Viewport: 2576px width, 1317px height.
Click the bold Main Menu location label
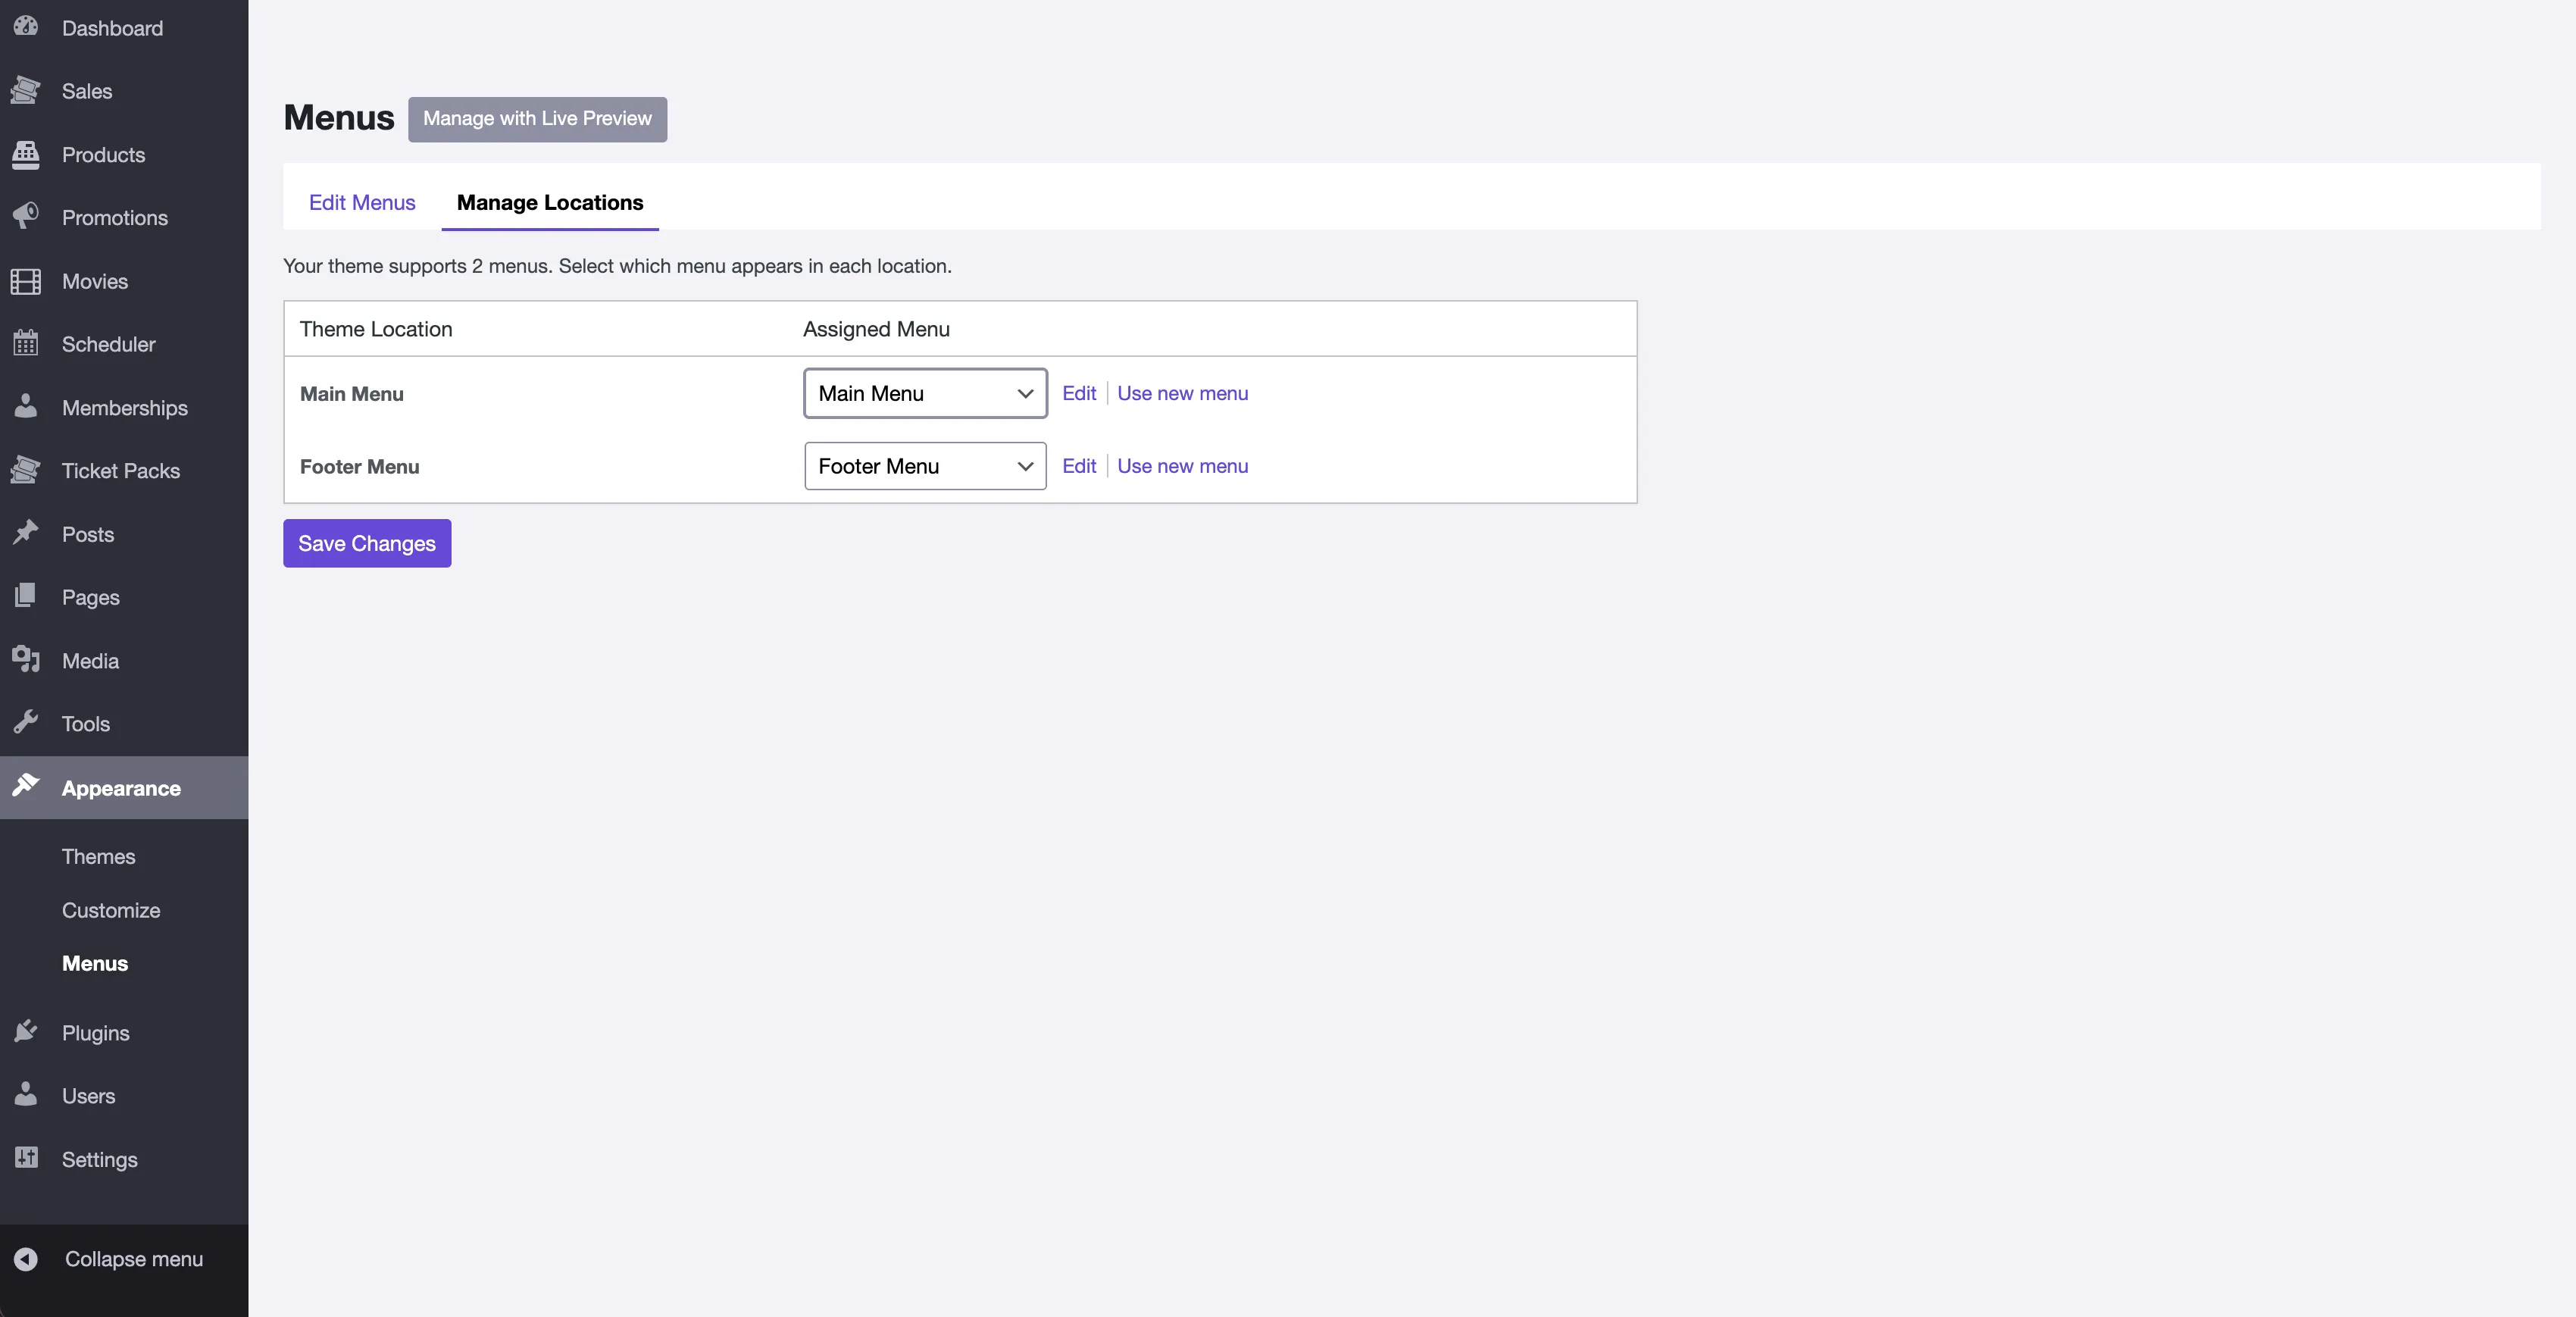point(352,394)
